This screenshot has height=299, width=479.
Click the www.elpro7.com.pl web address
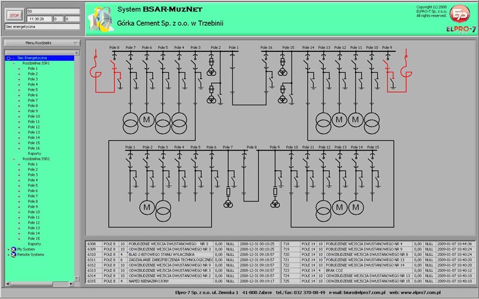tap(422, 292)
